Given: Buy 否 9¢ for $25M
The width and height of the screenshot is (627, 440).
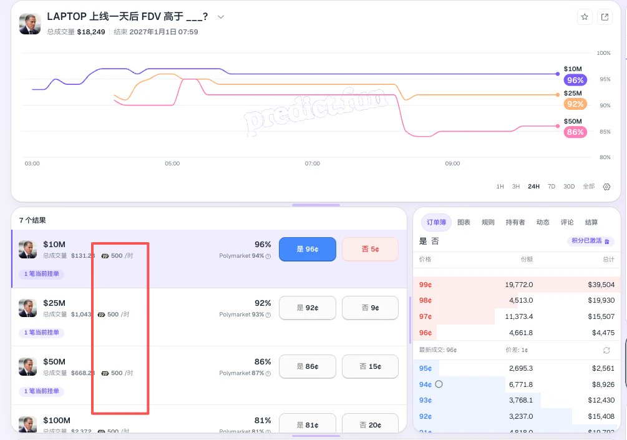Looking at the screenshot, I should coord(371,308).
